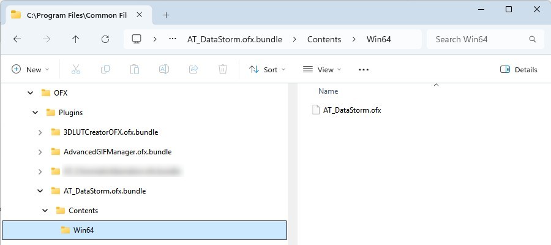The image size is (551, 245).
Task: Collapse the Contents folder node
Action: coord(45,211)
